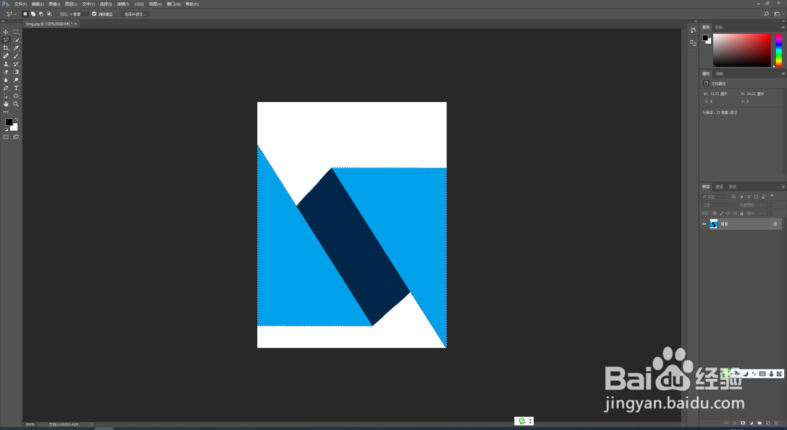Image resolution: width=787 pixels, height=430 pixels.
Task: Open the 选择(S) menu
Action: pyautogui.click(x=106, y=4)
